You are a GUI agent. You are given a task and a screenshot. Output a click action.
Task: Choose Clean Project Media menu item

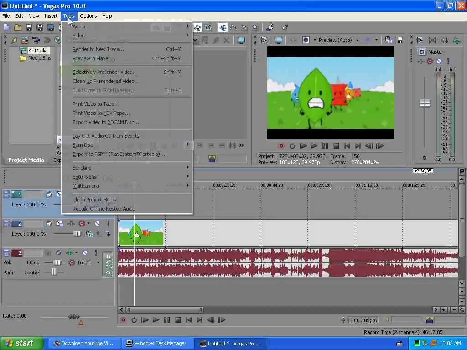[127, 200]
